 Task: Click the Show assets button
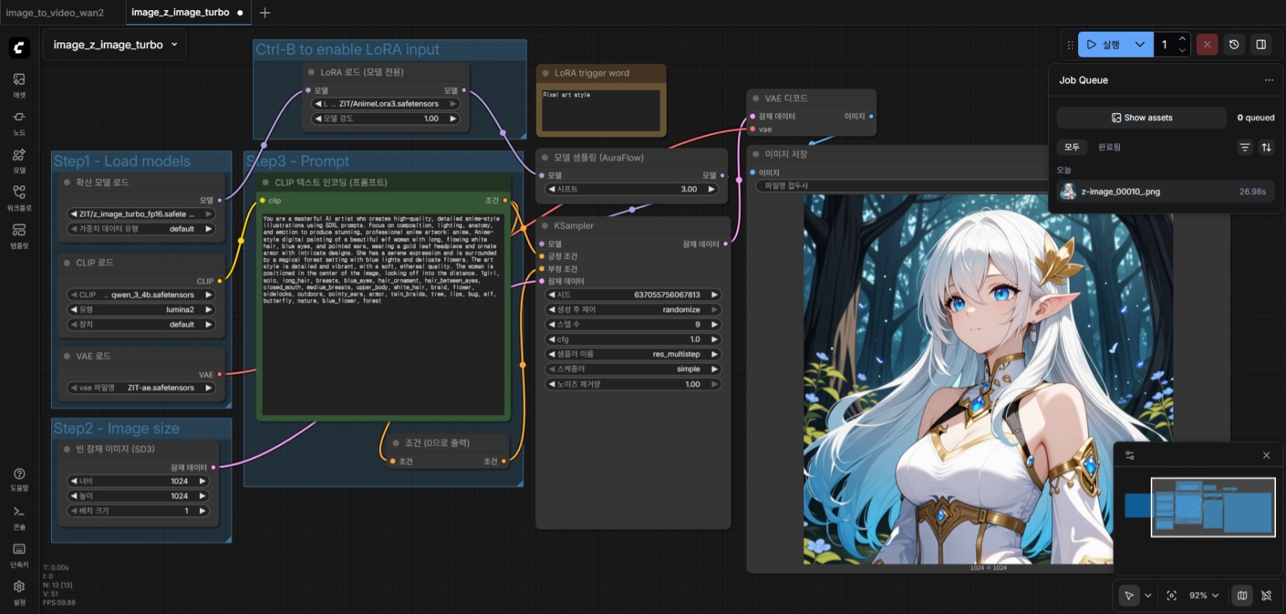1141,118
